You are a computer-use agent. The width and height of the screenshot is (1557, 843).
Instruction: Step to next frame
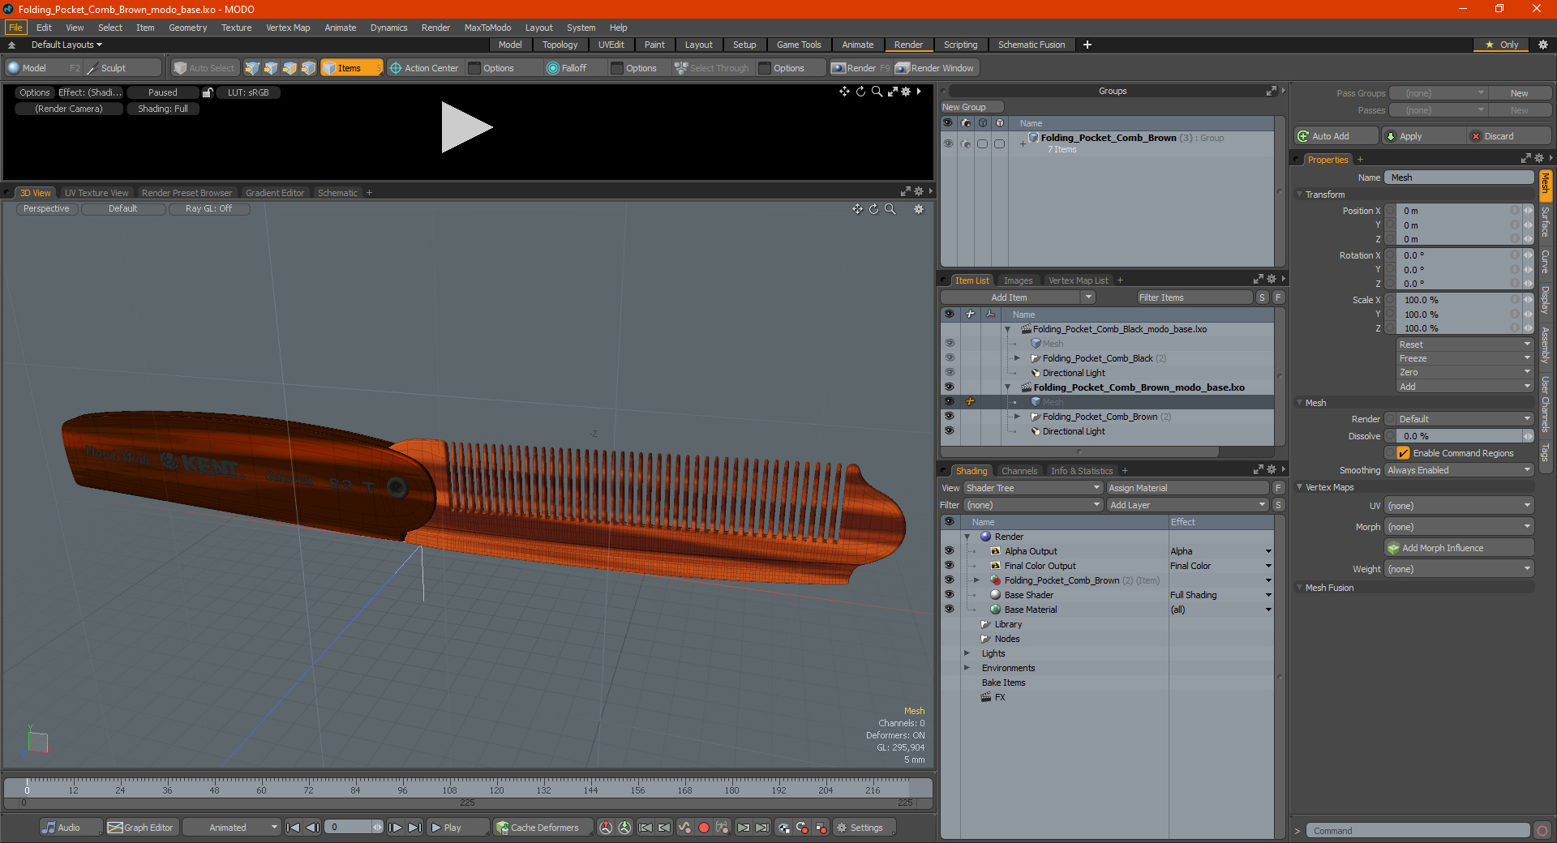(x=396, y=828)
